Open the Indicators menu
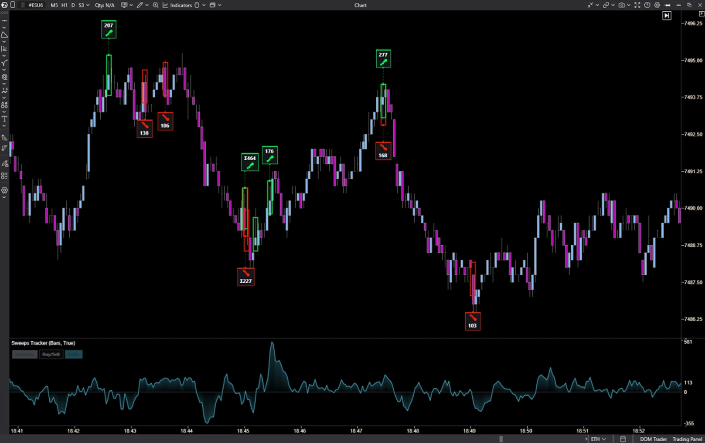705x443 pixels. click(177, 5)
